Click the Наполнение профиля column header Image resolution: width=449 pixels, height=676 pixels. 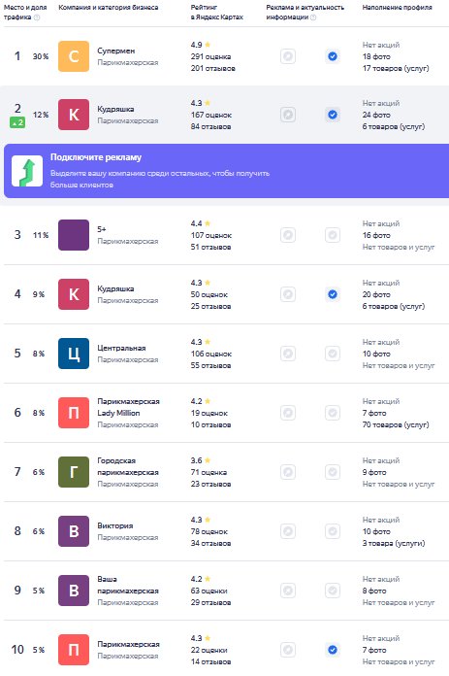(x=397, y=8)
